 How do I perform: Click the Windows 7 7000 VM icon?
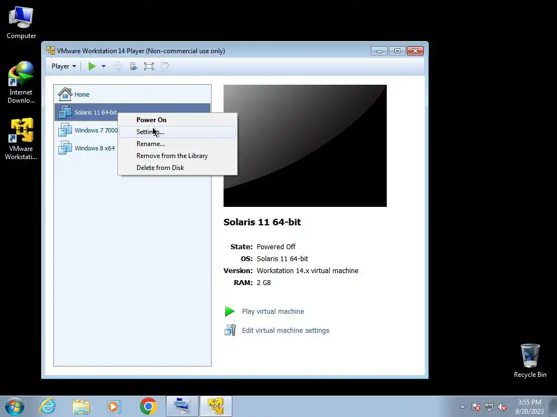coord(65,130)
